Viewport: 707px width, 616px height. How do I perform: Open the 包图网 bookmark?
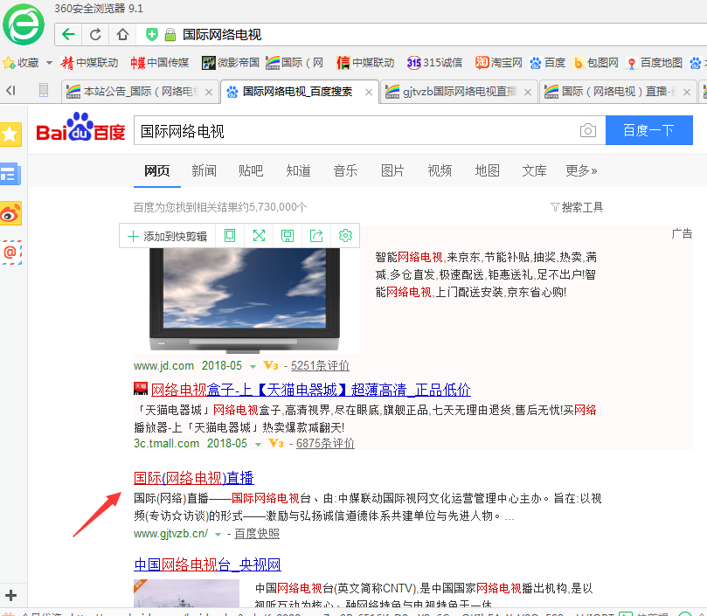click(596, 63)
